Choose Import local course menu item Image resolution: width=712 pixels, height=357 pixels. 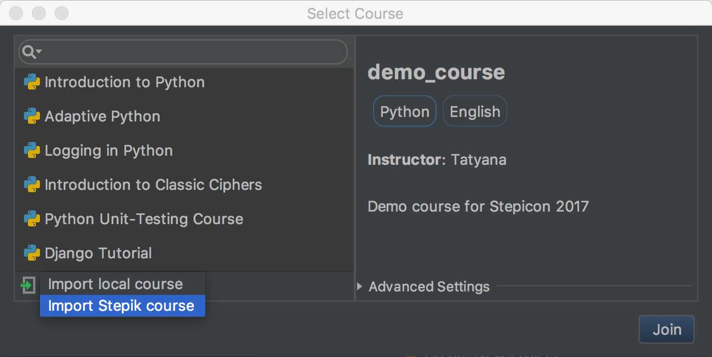(x=122, y=284)
